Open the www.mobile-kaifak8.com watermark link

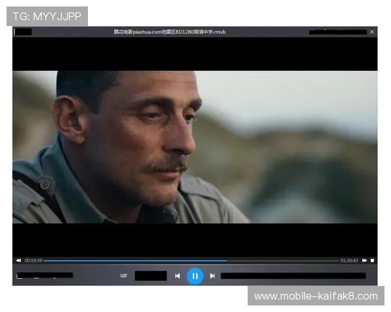(x=315, y=296)
